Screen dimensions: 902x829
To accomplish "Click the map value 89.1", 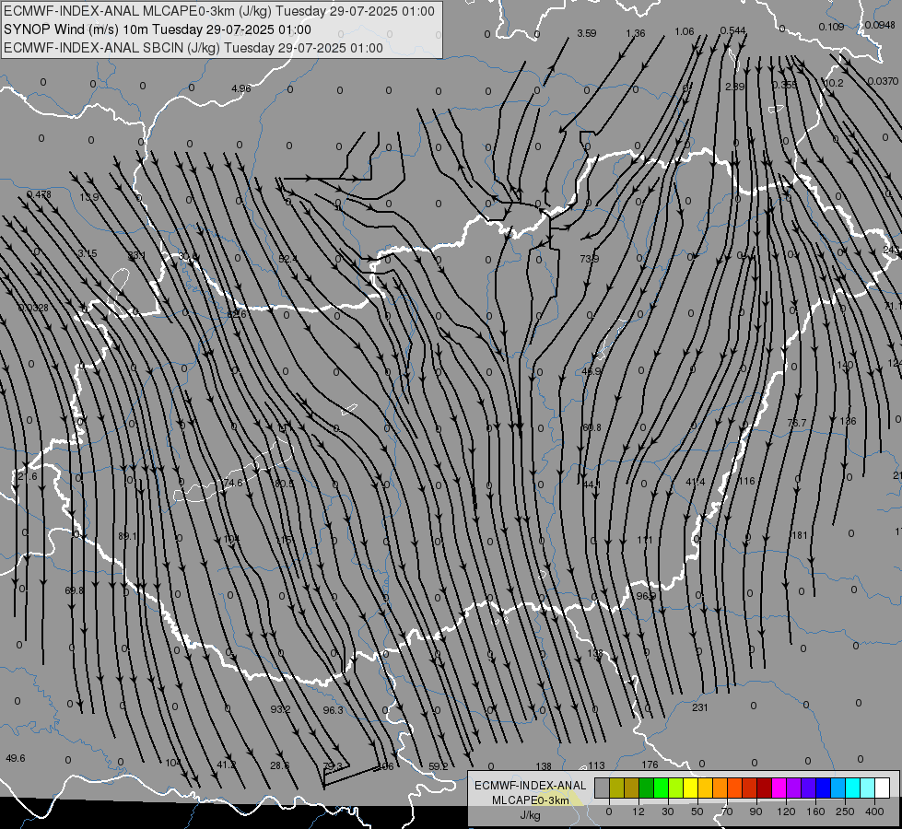I will [127, 536].
